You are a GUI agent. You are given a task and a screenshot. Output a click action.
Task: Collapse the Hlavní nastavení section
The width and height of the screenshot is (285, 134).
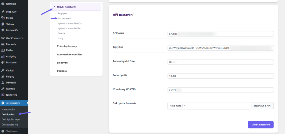coord(76,7)
